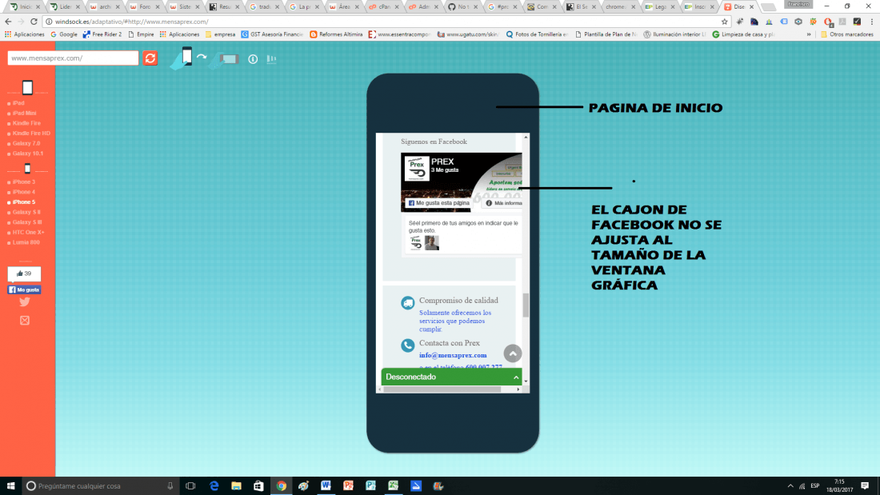Select Galaxy 7.0 device preview
Viewport: 880px width, 495px height.
click(x=26, y=144)
